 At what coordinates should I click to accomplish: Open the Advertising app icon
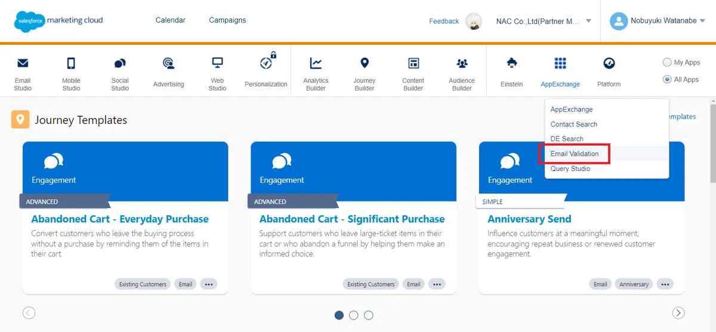pos(168,63)
